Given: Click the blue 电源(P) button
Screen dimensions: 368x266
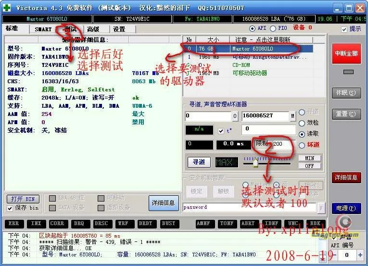Looking at the screenshot, I should coord(346,208).
